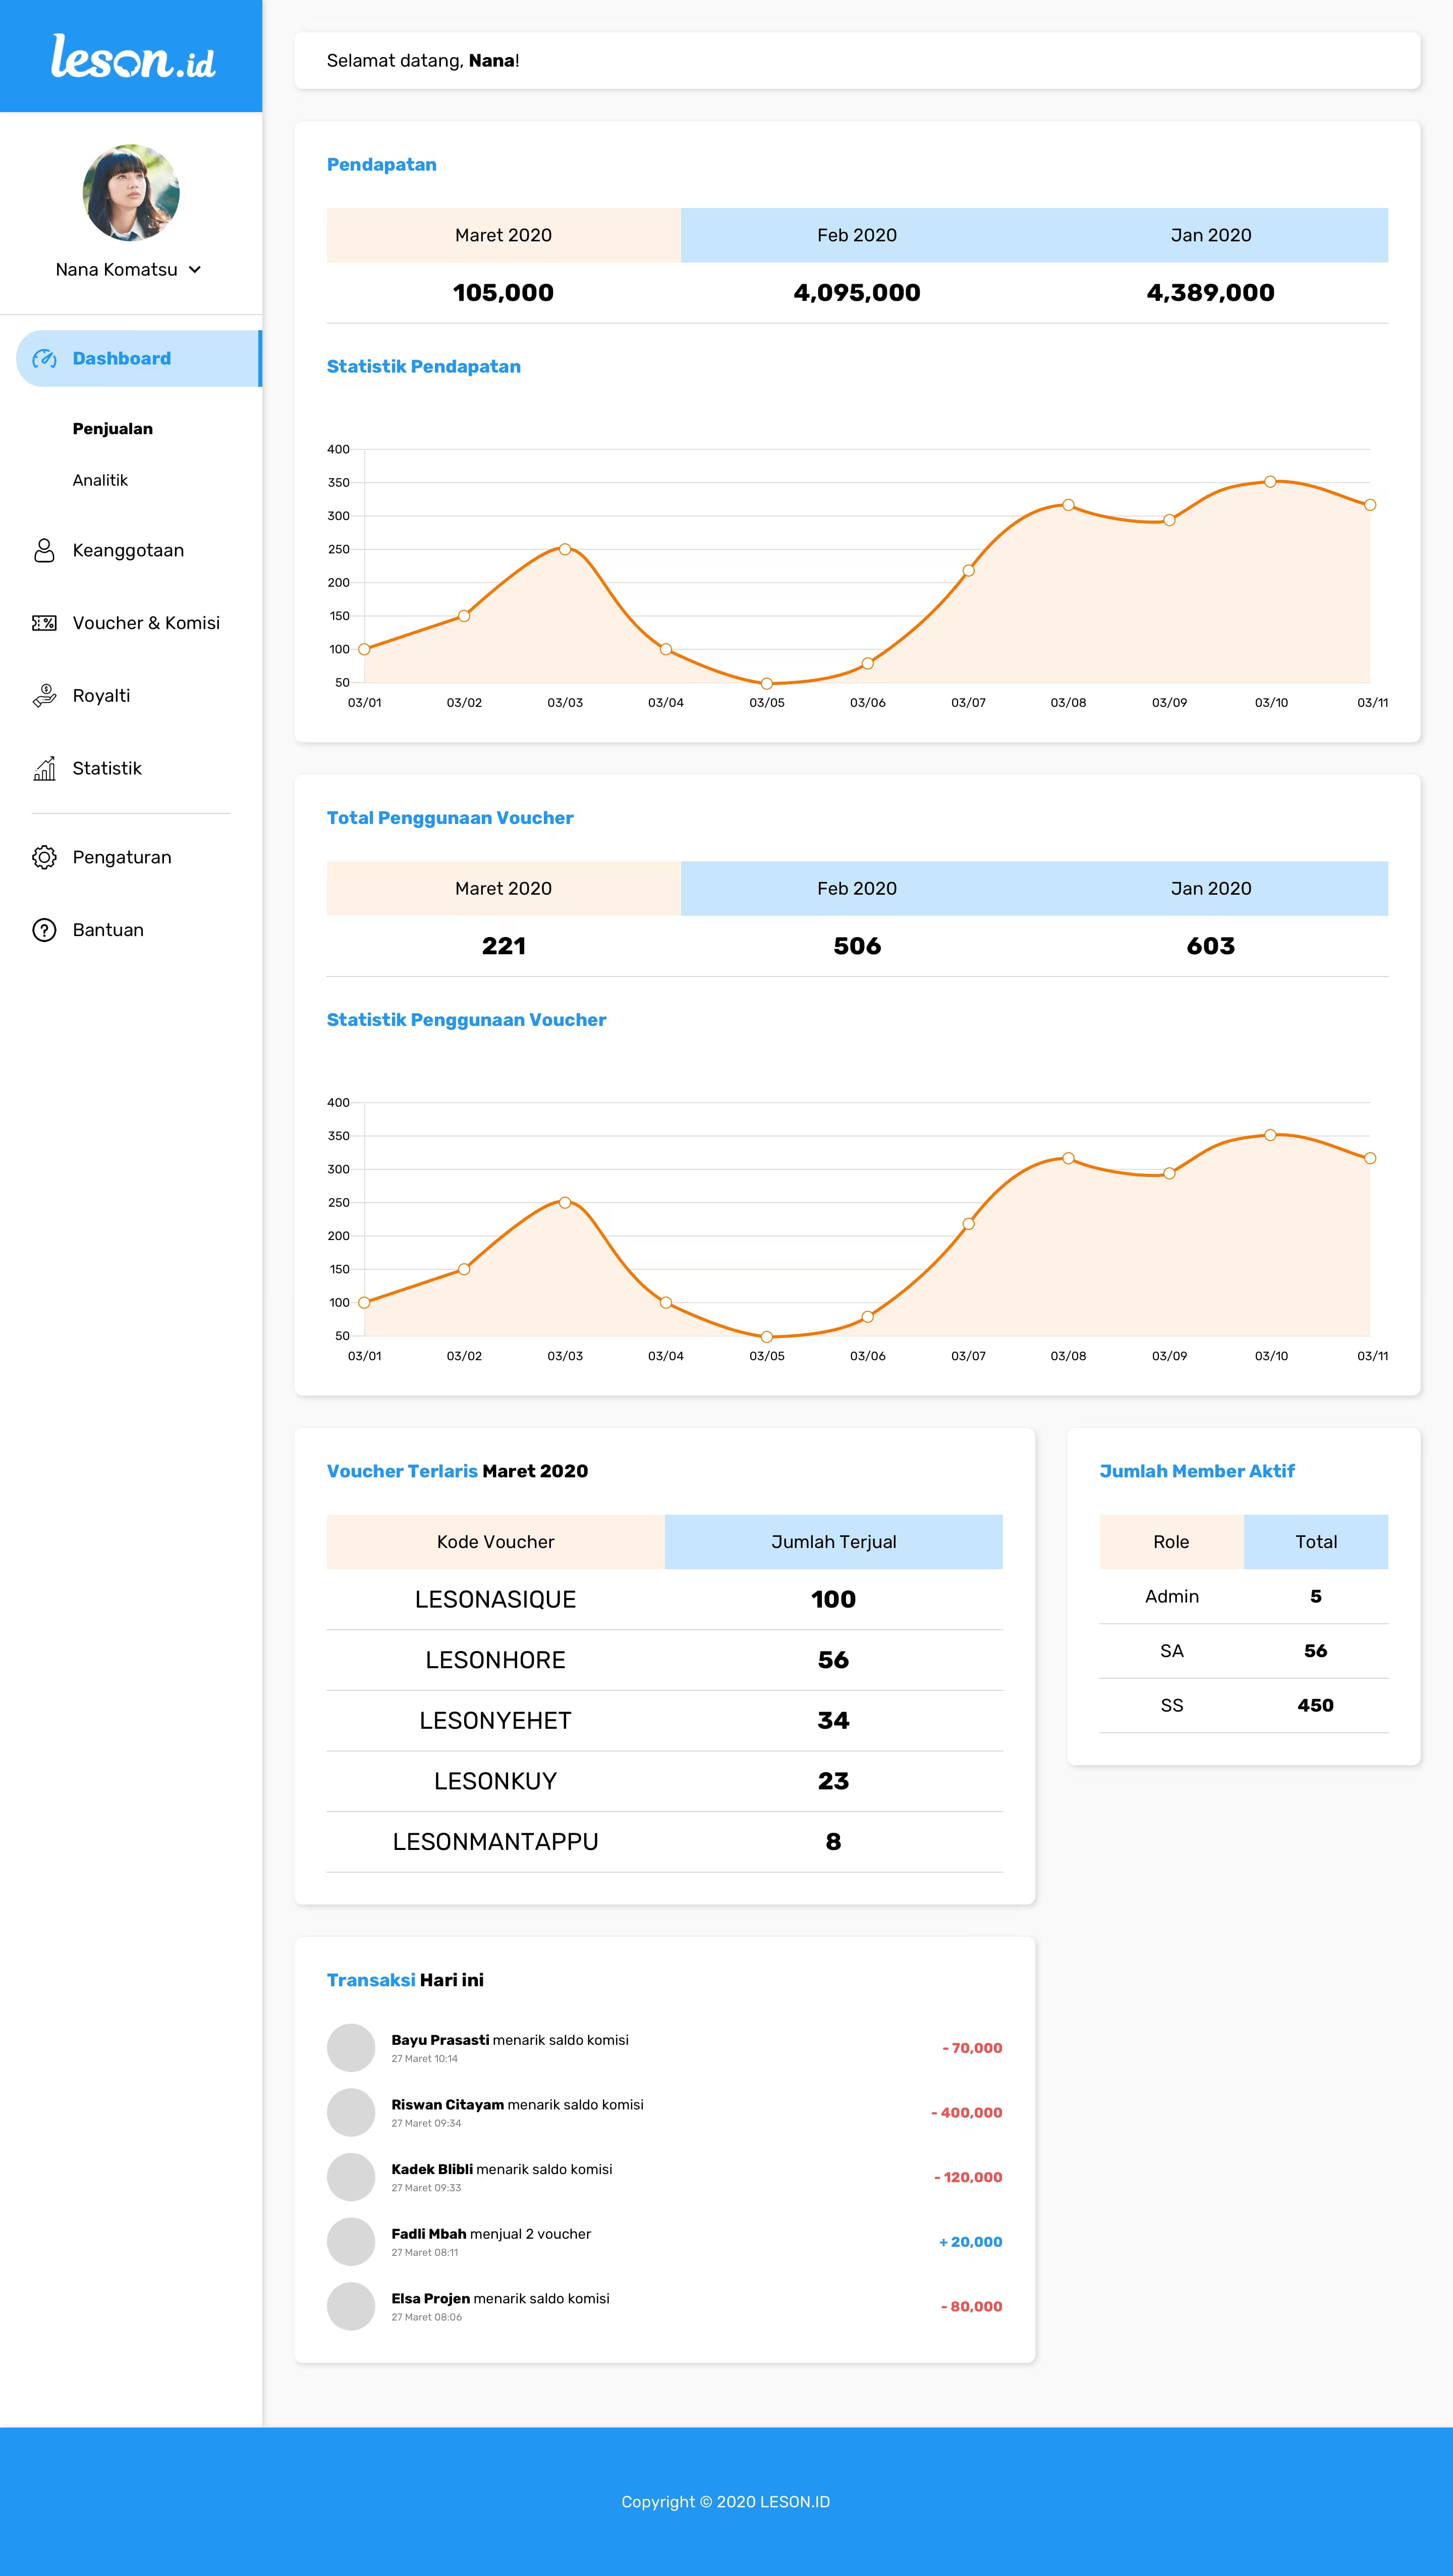Click the 03/07 point on Statistik Penggunaan Voucher chart
The image size is (1453, 2576).
pos(968,1224)
